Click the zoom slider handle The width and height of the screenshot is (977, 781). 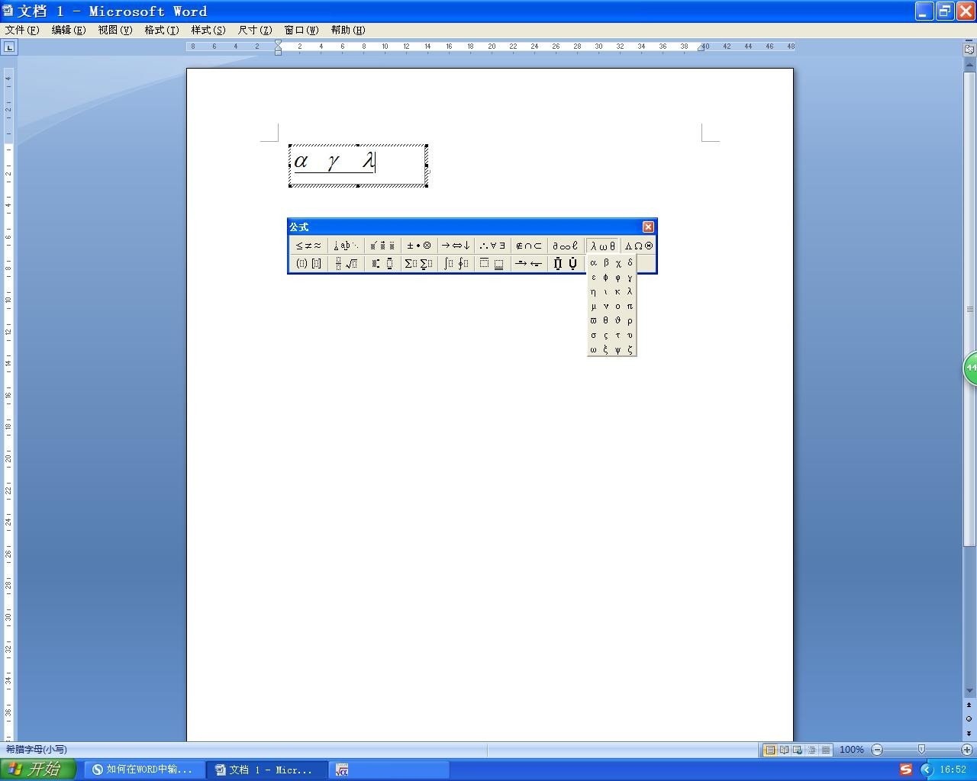tap(921, 750)
